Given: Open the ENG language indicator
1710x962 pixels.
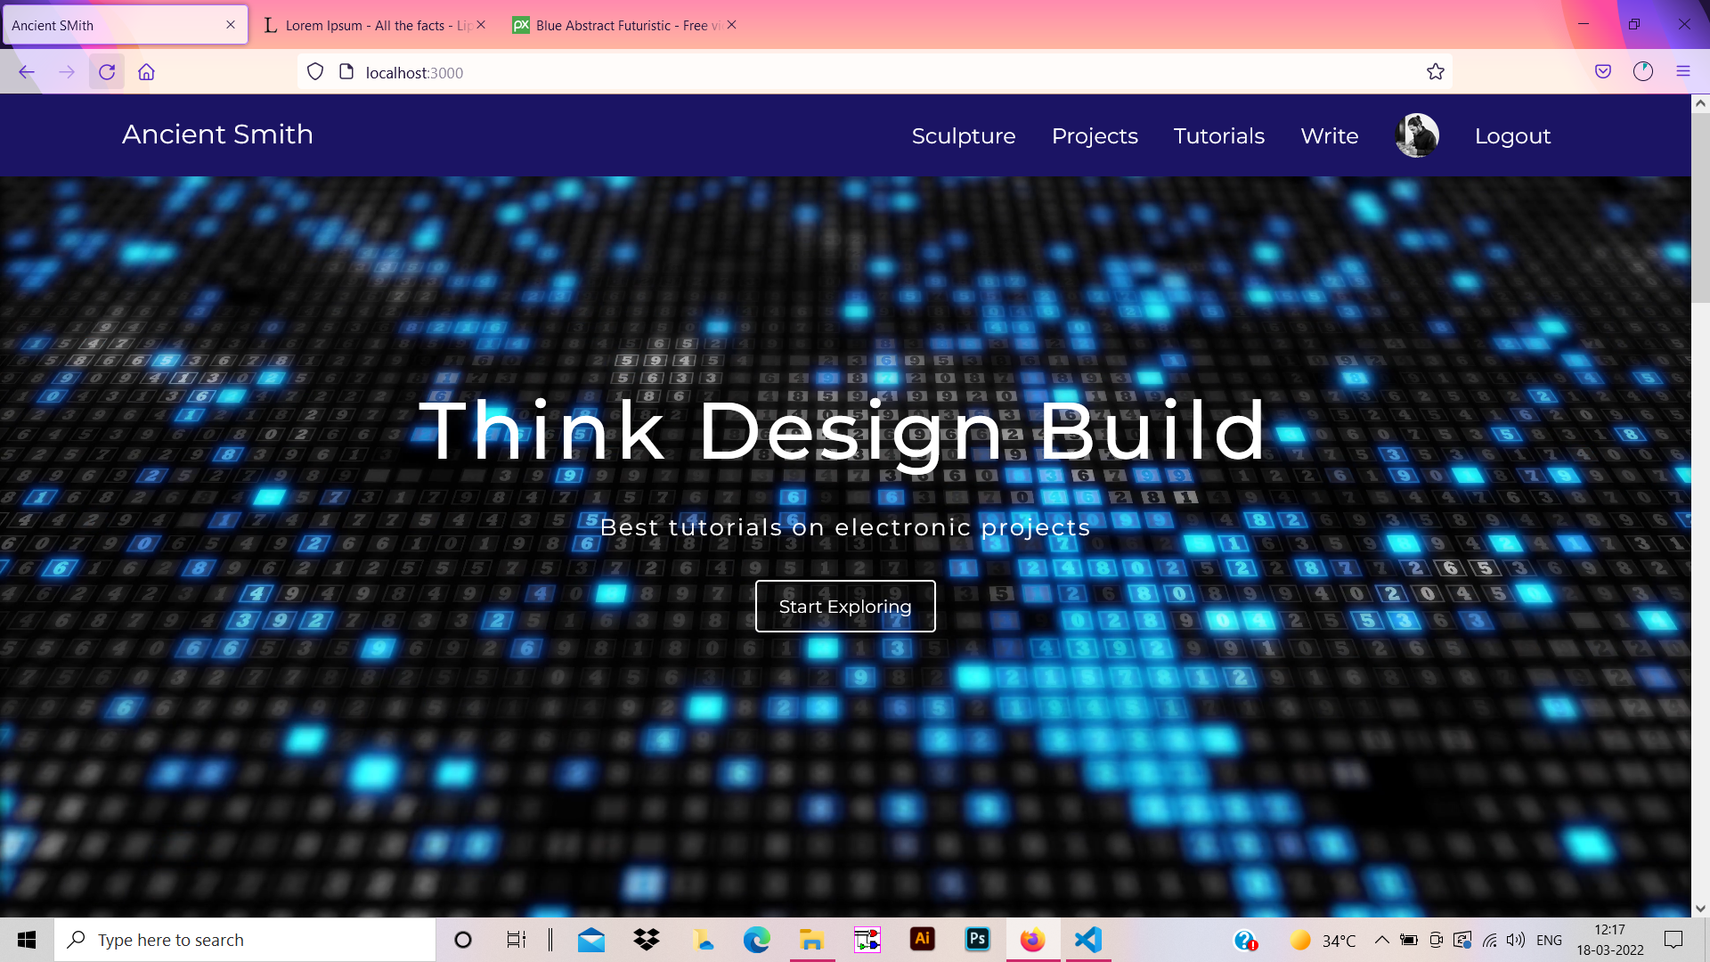Looking at the screenshot, I should coord(1549,940).
